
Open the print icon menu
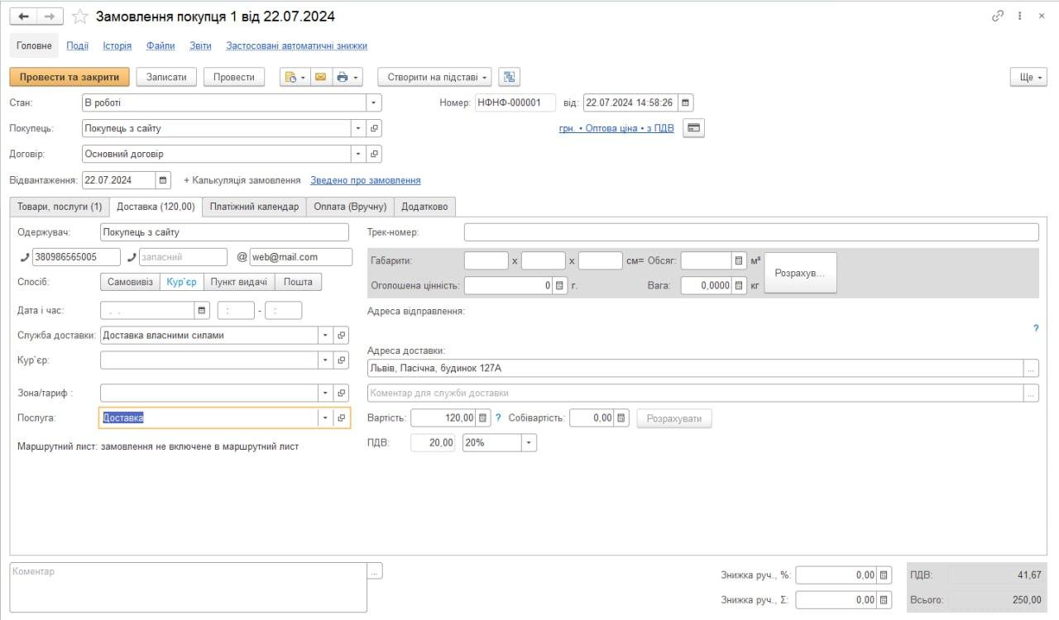(347, 77)
